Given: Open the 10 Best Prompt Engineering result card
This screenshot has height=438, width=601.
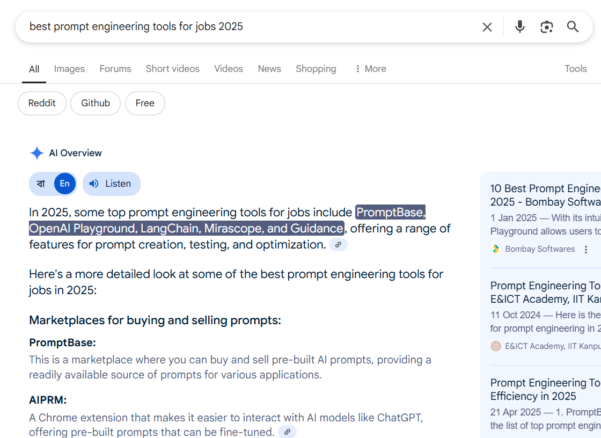Looking at the screenshot, I should [x=545, y=195].
